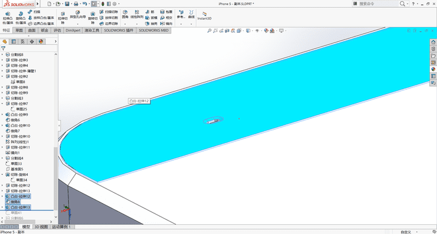Open the Home resources task pane icon
The image size is (437, 234).
(x=433, y=42)
